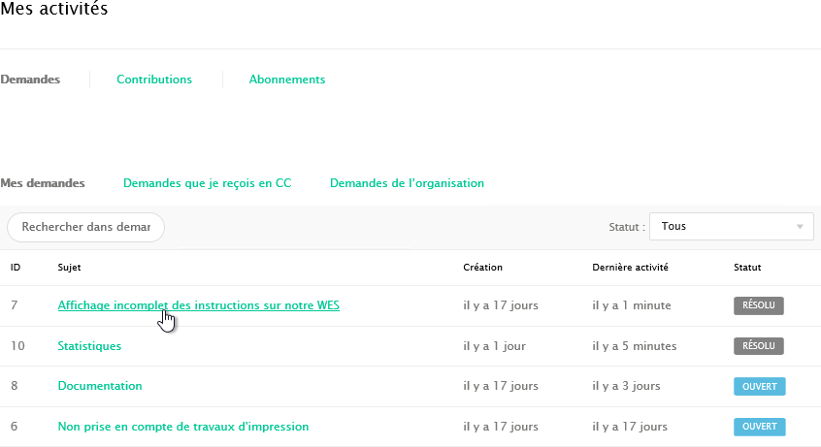The height and width of the screenshot is (447, 821).
Task: Select the Demandes tab
Action: click(x=30, y=80)
